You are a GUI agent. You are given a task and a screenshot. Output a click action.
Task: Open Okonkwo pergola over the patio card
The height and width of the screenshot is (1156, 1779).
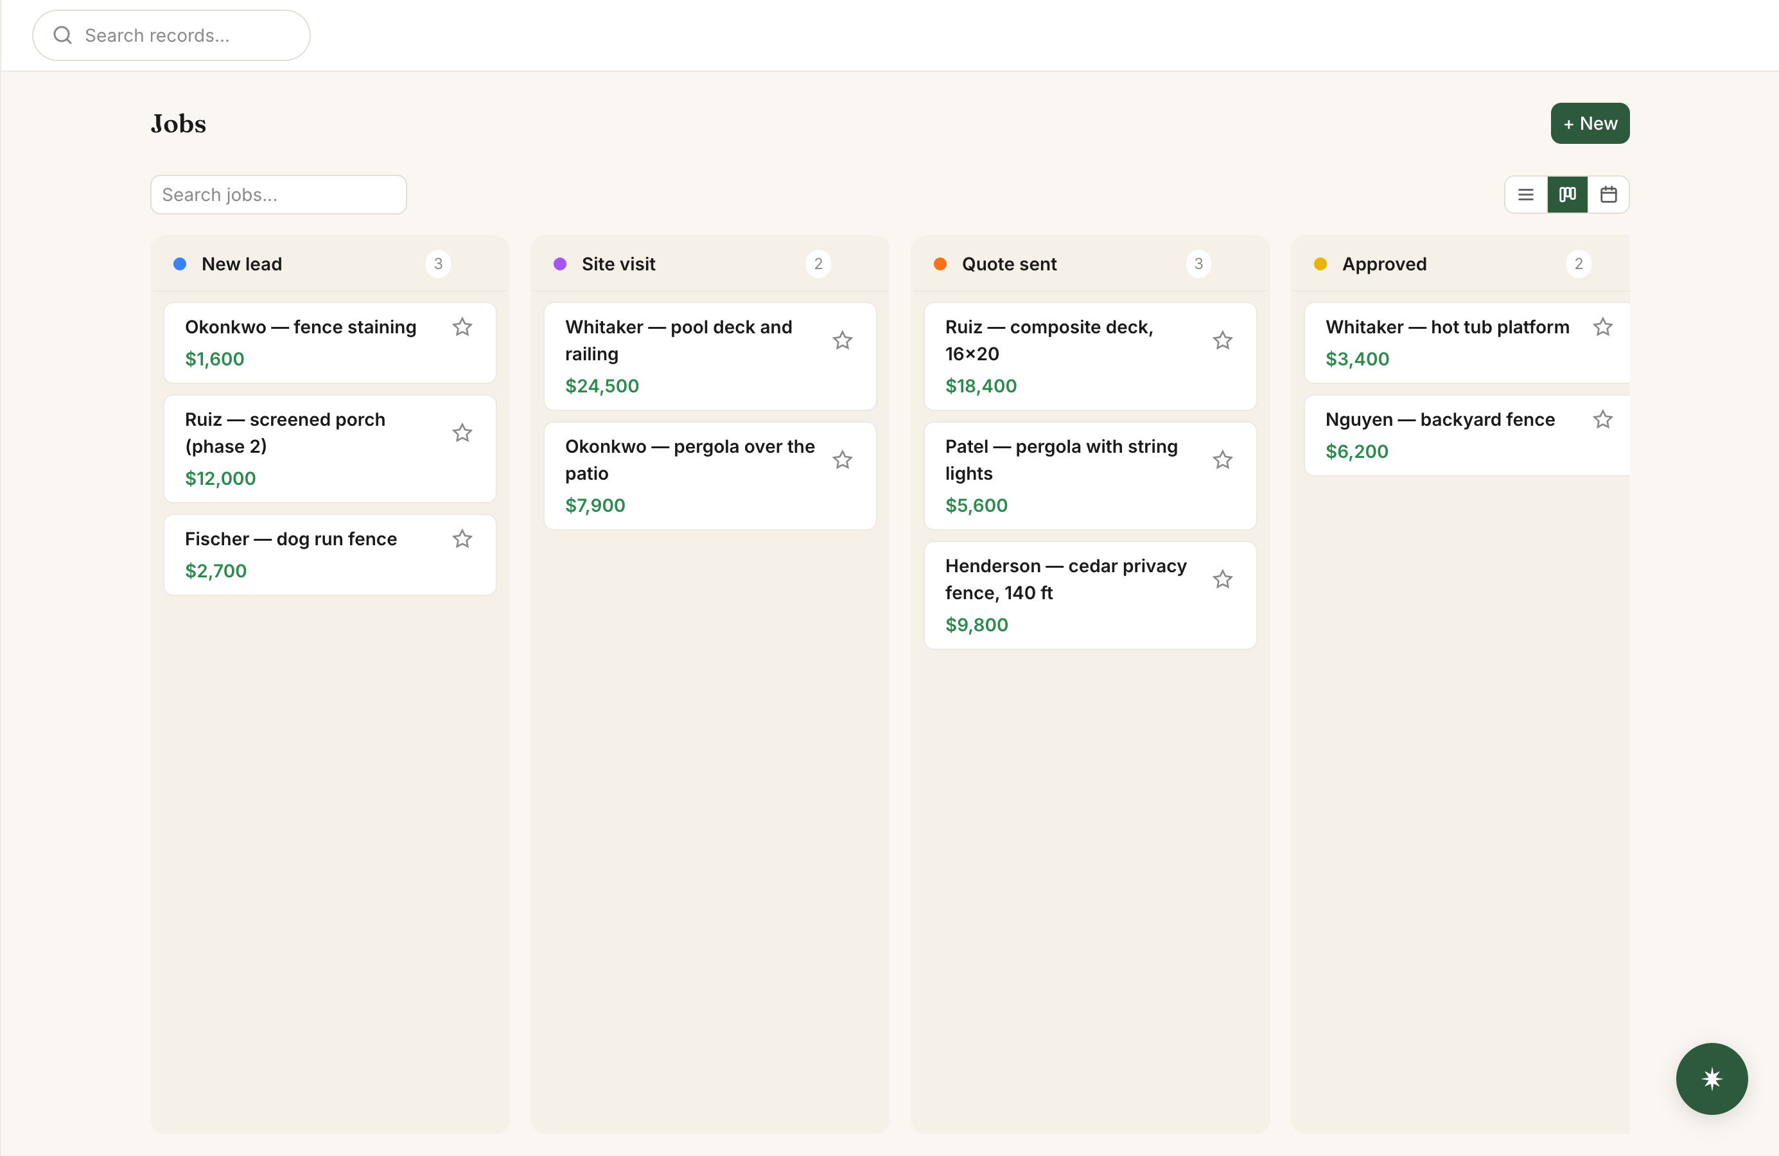tap(710, 476)
